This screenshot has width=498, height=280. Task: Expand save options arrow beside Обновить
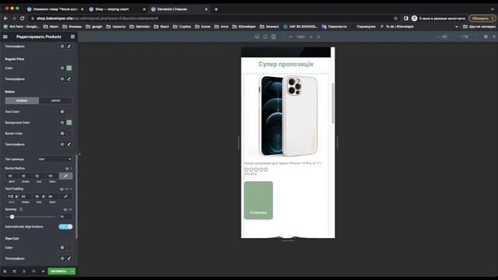(x=72, y=271)
